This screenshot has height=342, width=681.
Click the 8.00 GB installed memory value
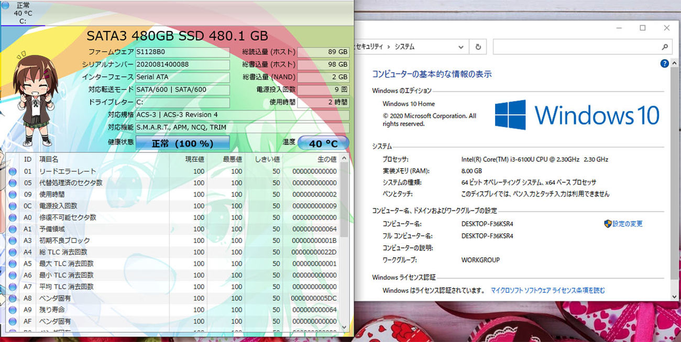pos(471,171)
